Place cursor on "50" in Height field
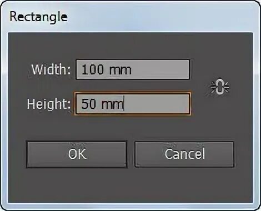Screen dimensions: 261x211 tap(89, 104)
